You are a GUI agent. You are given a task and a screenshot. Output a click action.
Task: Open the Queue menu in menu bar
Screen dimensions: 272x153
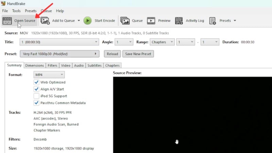(x=46, y=11)
